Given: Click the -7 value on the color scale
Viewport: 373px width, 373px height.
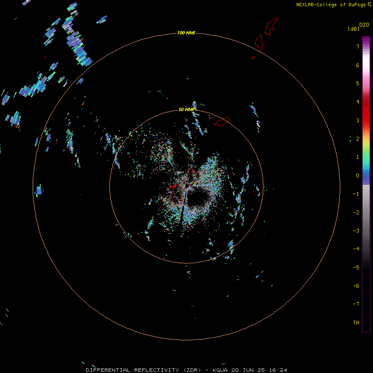Looking at the screenshot, I should (x=356, y=304).
